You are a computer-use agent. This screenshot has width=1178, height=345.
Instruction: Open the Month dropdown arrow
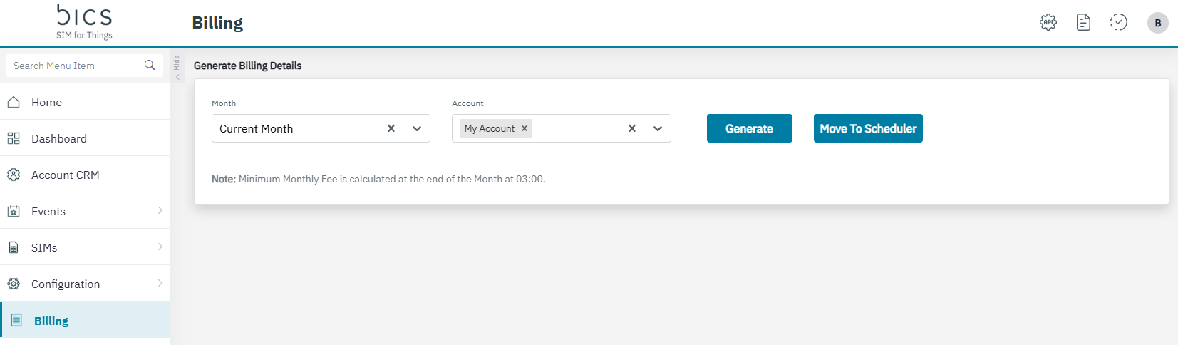click(x=417, y=128)
